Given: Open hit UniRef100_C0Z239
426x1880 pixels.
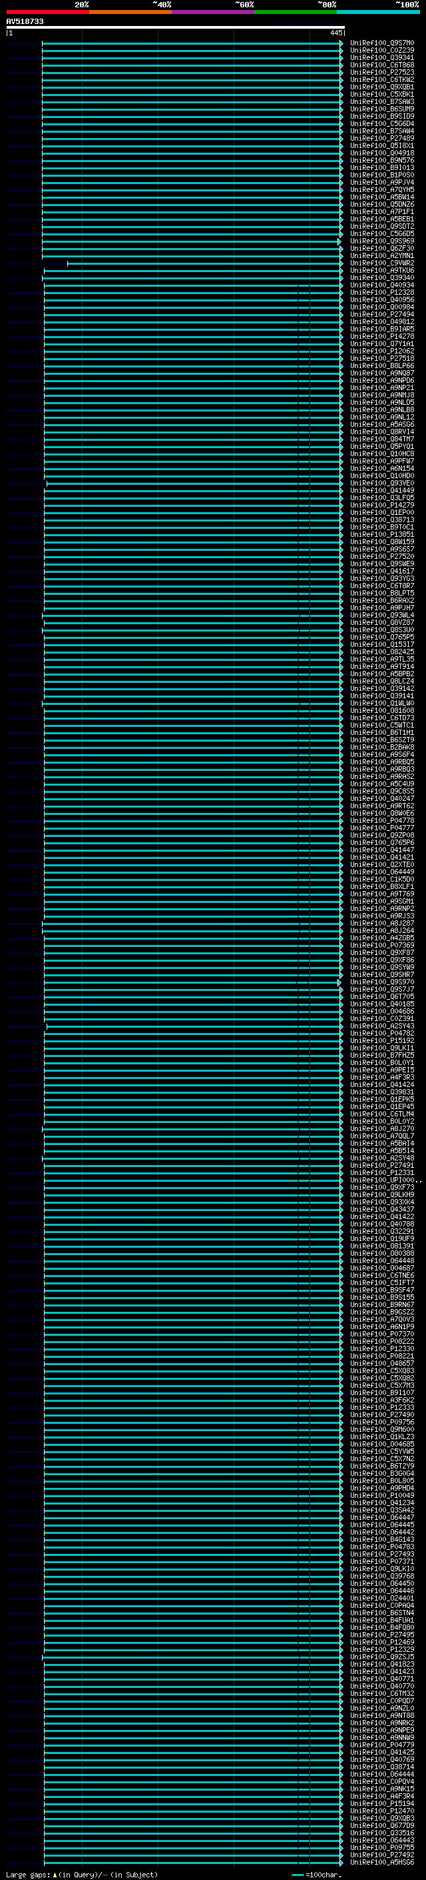Looking at the screenshot, I should [x=381, y=51].
